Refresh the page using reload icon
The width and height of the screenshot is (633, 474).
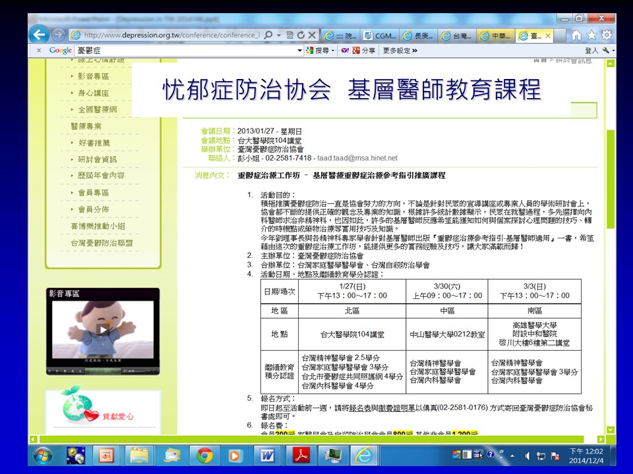tap(301, 35)
